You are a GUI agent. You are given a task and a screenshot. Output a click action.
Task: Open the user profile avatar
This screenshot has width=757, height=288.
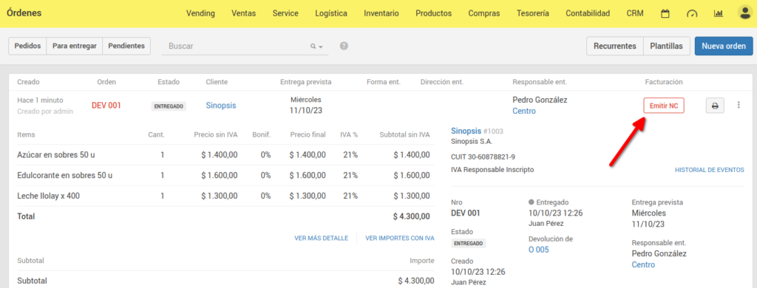[x=745, y=13]
